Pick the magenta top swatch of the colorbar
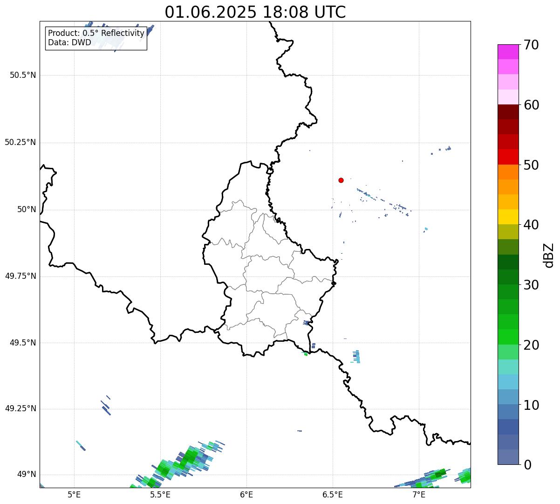The image size is (560, 504). (508, 52)
